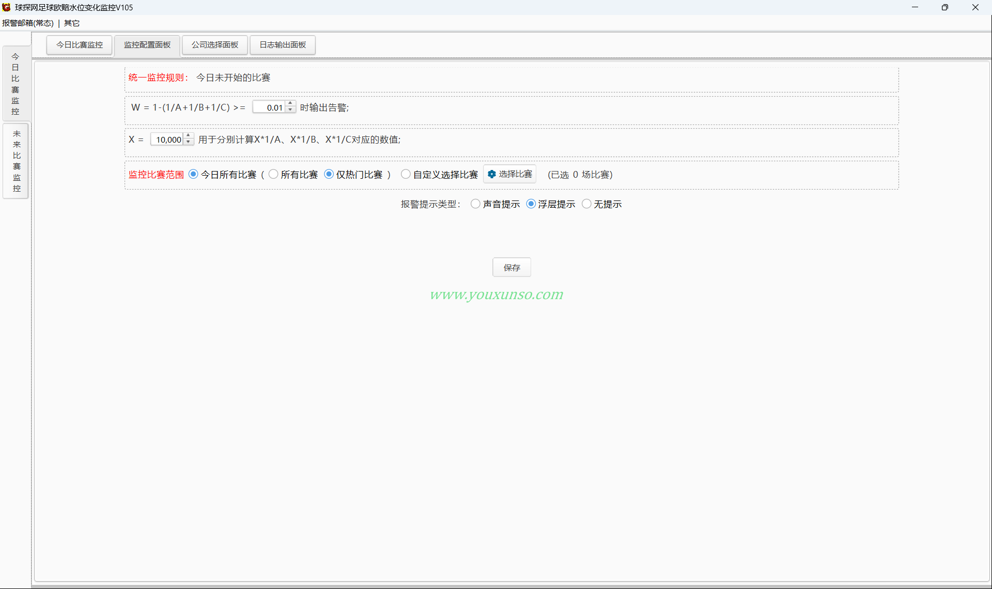
Task: Switch to the 公司选择面板 tab
Action: (215, 45)
